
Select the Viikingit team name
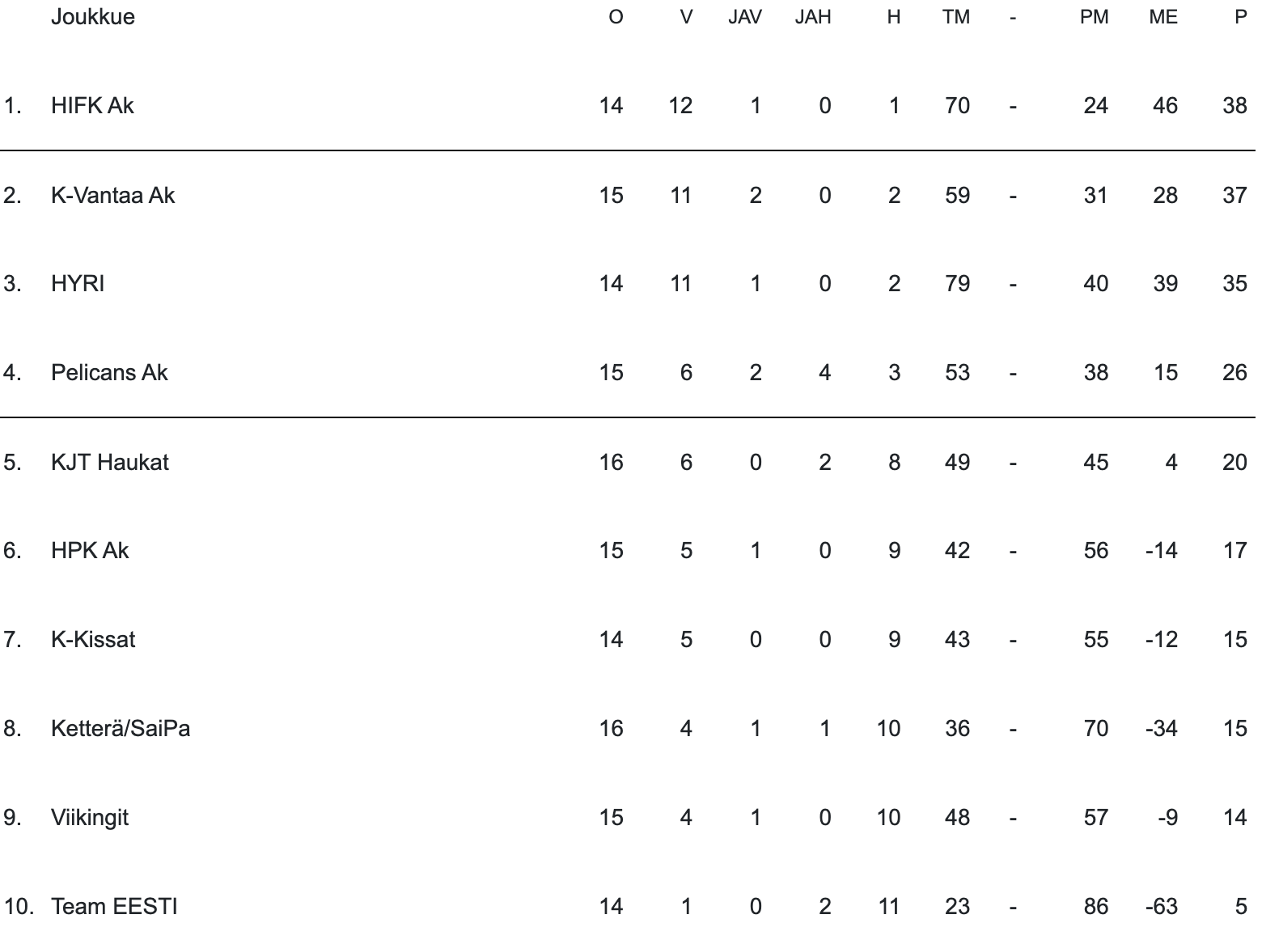pyautogui.click(x=90, y=818)
